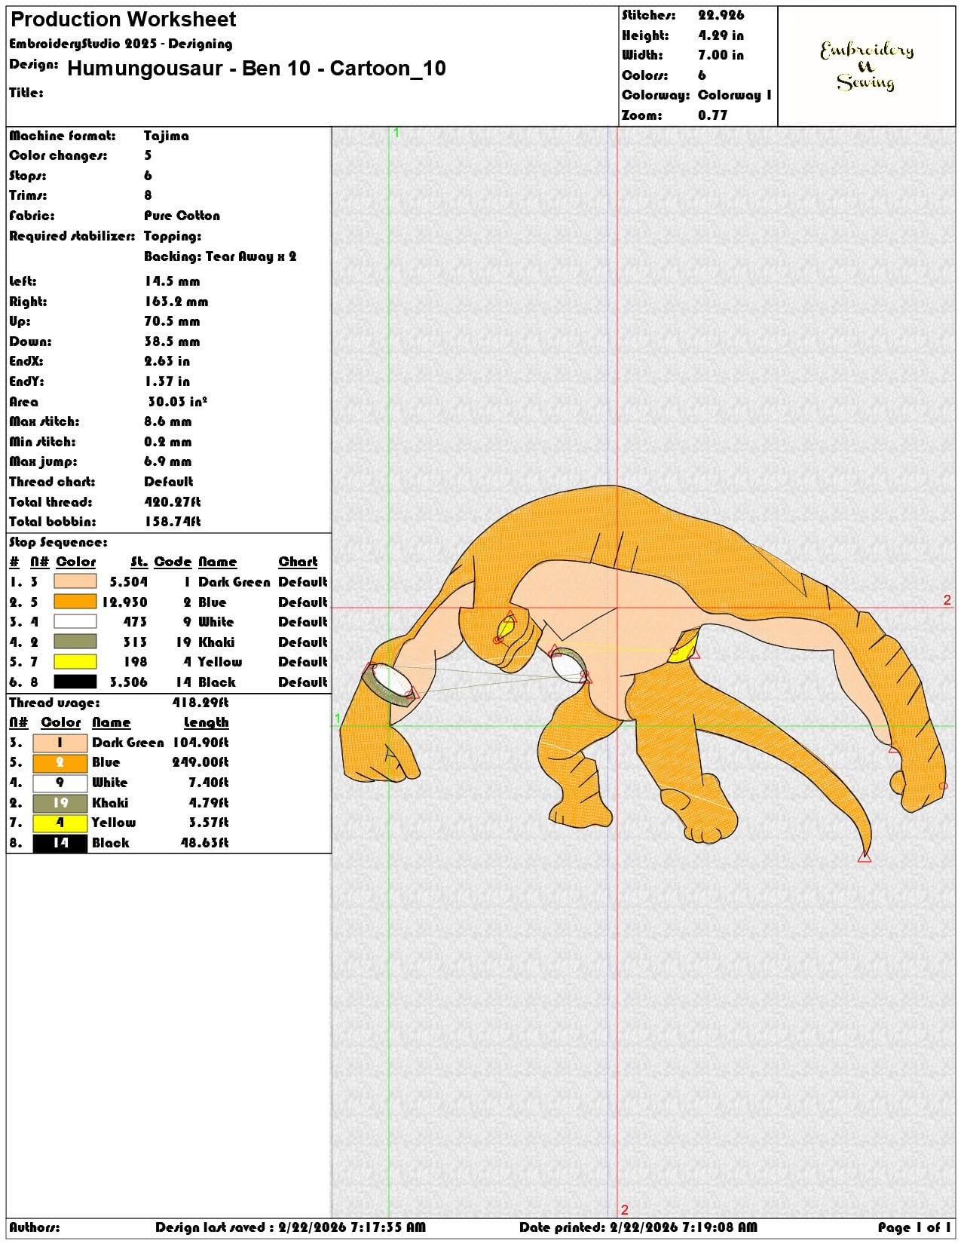Click the Colorway value Colorway 1
This screenshot has height=1244, width=961.
click(734, 95)
